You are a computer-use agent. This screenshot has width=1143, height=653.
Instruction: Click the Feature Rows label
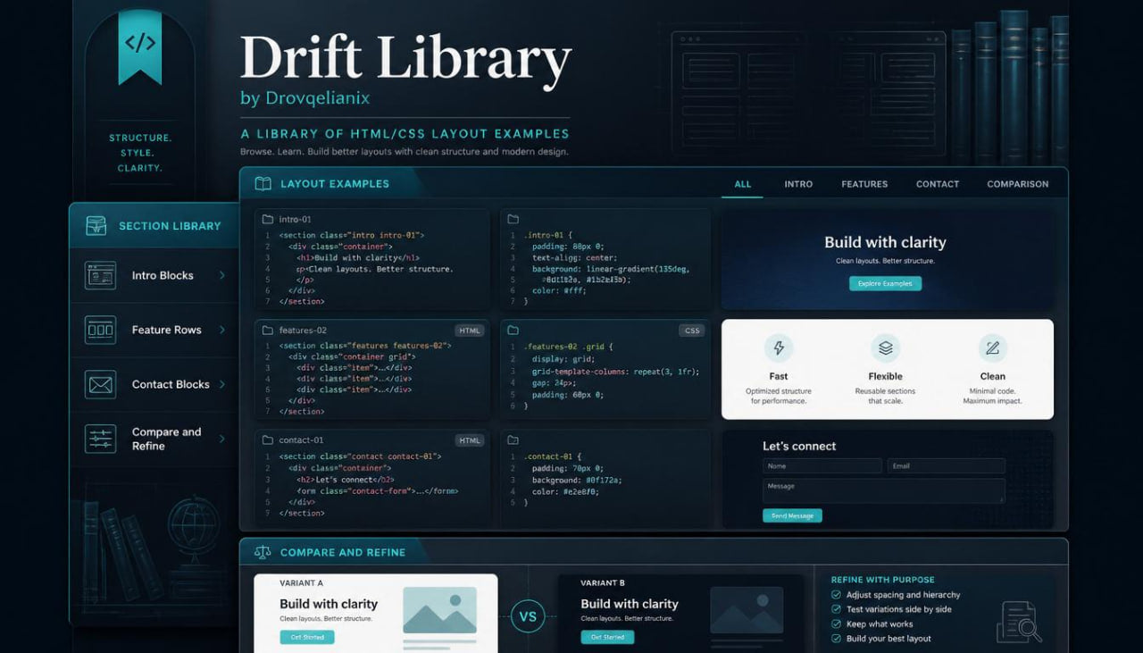coord(167,330)
